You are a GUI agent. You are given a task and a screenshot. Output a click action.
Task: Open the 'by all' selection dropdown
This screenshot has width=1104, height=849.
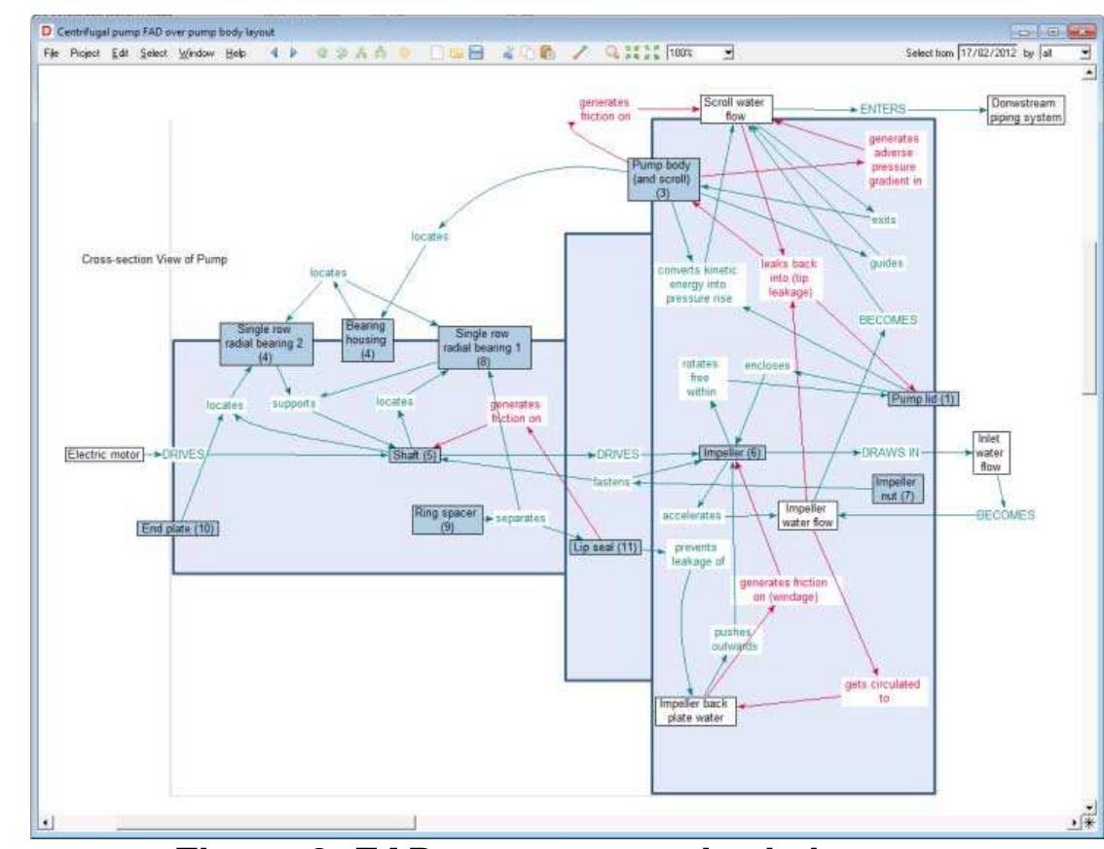tap(1085, 53)
